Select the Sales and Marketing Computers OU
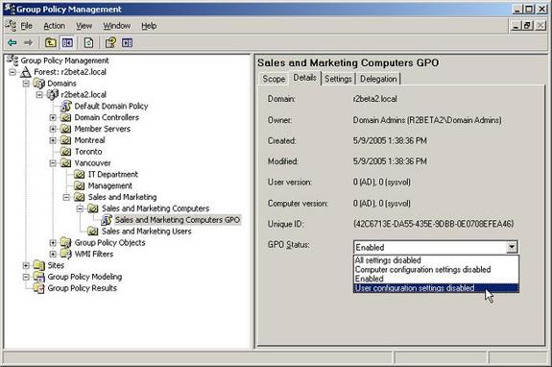 click(156, 208)
